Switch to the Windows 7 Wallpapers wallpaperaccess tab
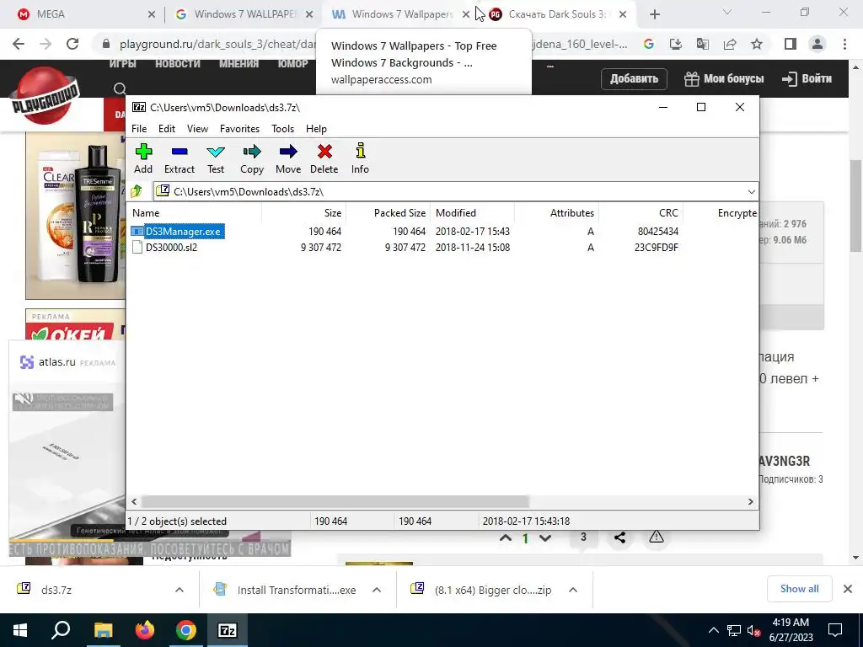Viewport: 863px width, 647px height. (394, 14)
